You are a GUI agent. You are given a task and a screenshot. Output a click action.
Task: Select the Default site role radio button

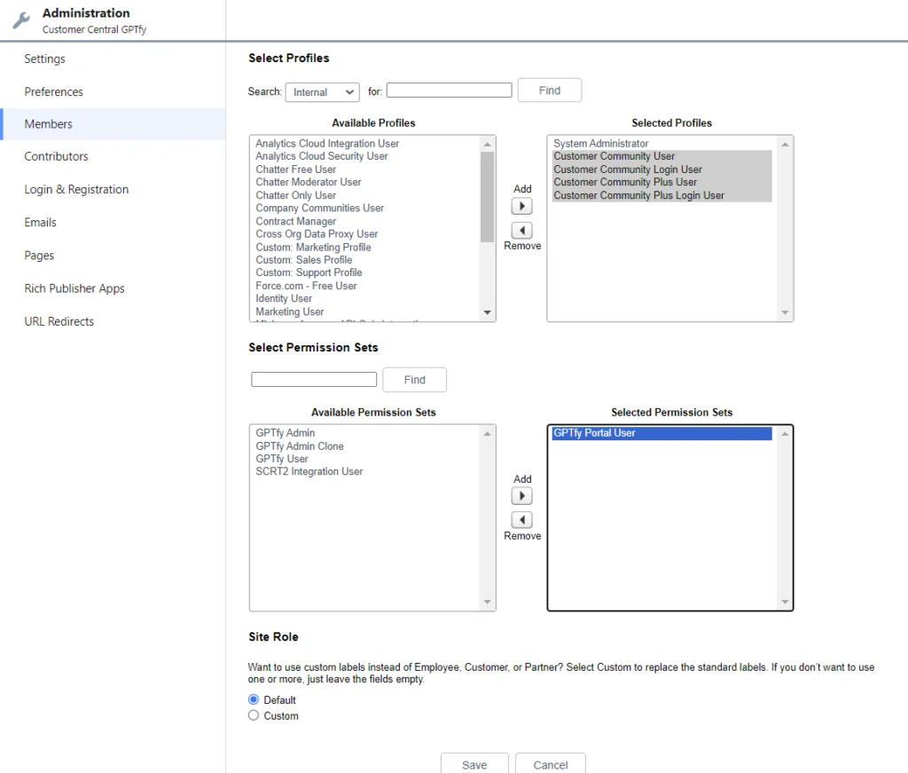(254, 699)
